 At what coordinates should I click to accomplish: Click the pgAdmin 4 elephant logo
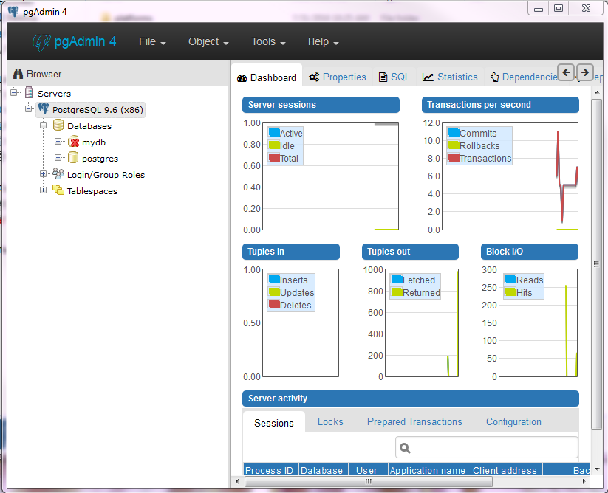pyautogui.click(x=41, y=42)
